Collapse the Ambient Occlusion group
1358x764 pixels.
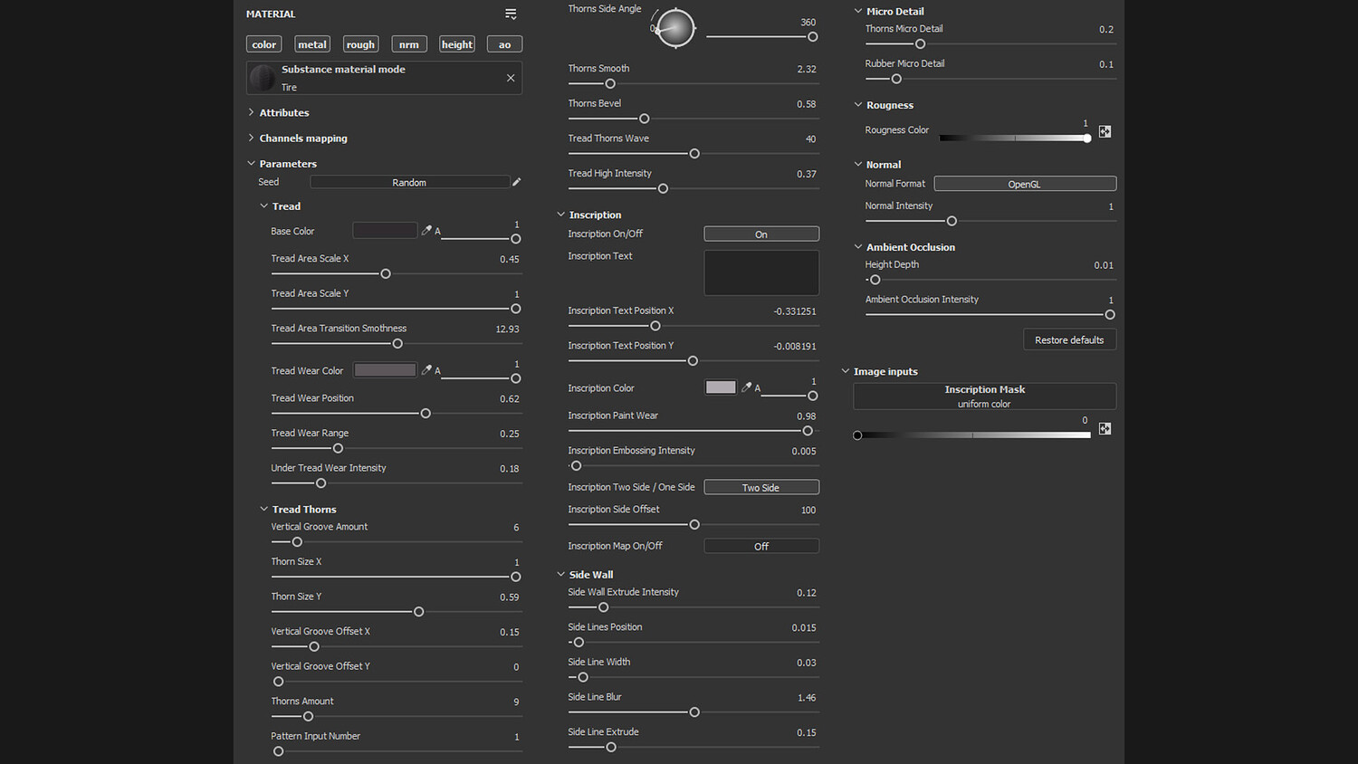(x=857, y=246)
